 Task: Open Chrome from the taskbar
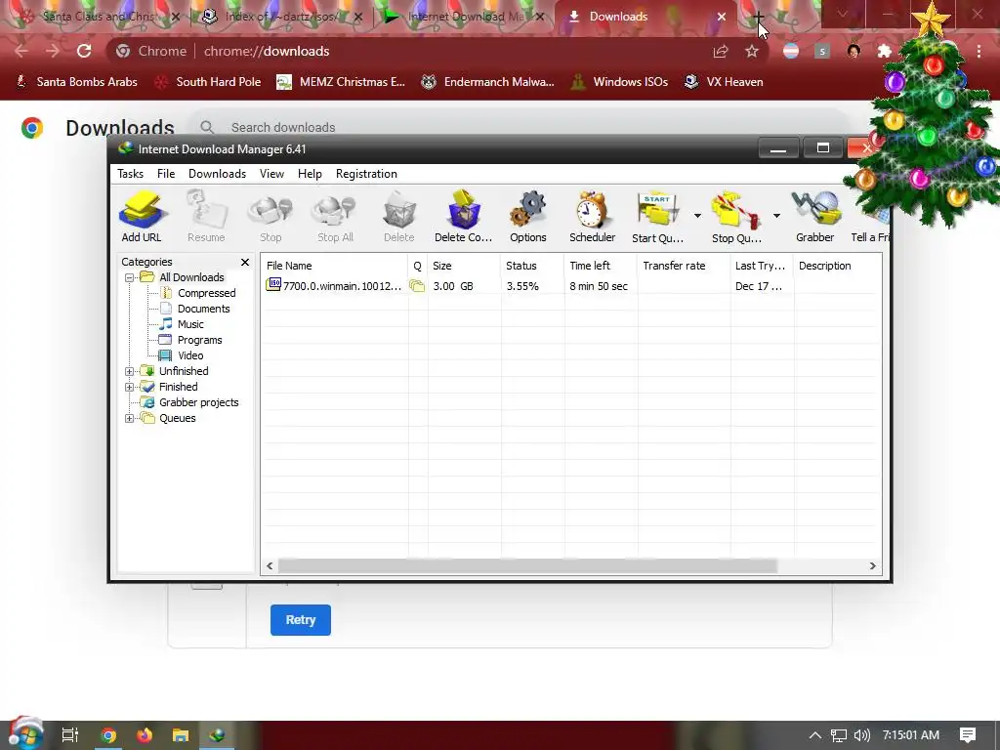(108, 735)
